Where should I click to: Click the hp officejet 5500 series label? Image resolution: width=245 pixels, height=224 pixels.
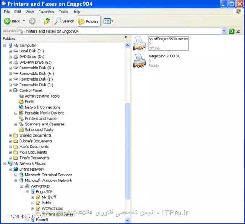[x=168, y=39]
